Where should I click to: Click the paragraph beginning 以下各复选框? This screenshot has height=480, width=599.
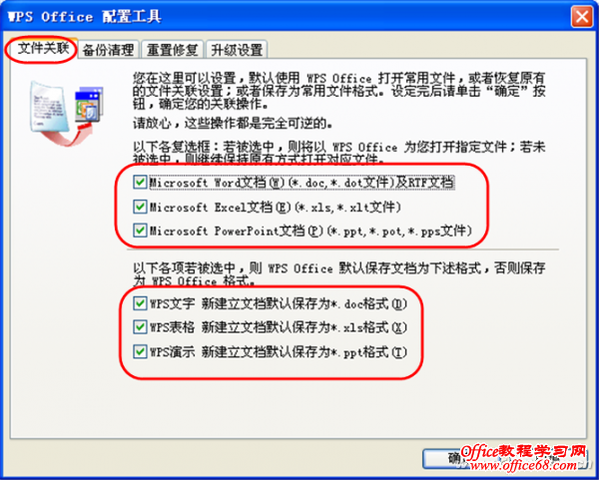[338, 153]
